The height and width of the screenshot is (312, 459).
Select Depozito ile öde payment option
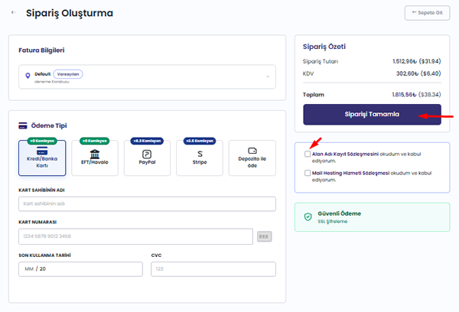252,158
